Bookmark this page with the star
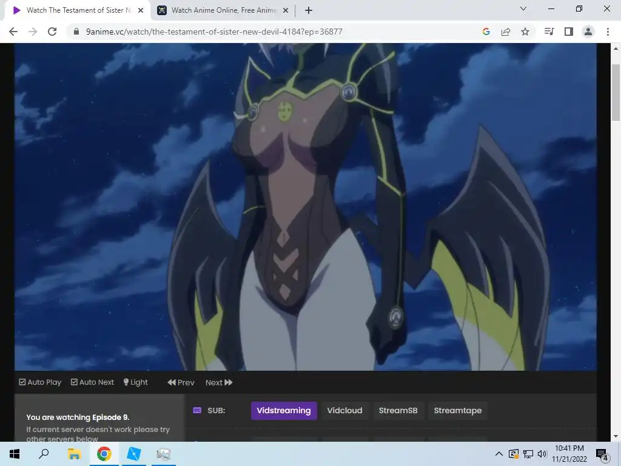 525,32
